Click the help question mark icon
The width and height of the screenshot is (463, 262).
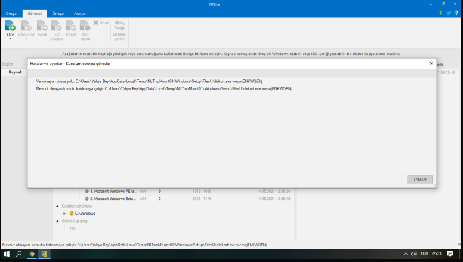456,13
